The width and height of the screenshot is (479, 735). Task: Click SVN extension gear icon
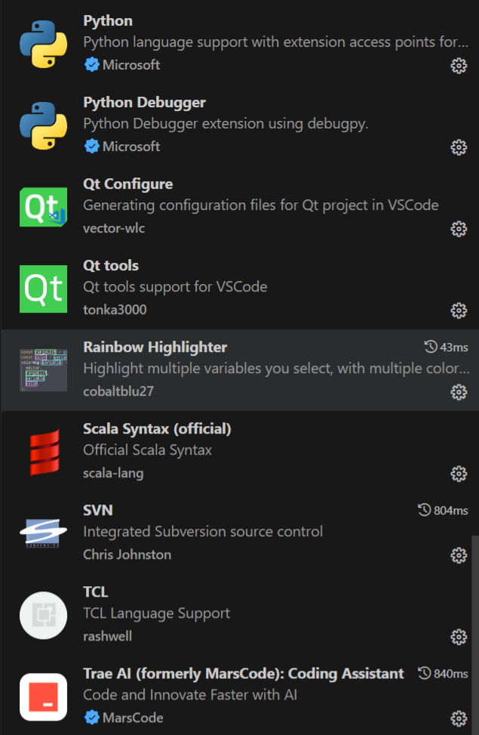(459, 555)
